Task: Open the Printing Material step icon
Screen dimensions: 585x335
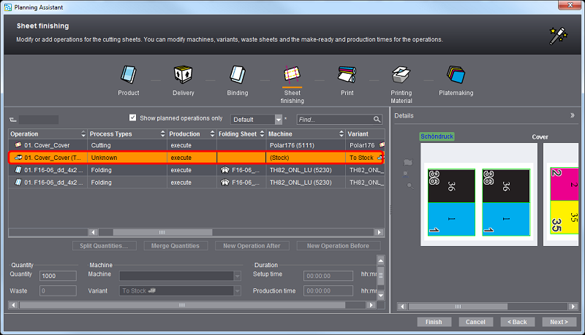Action: click(x=401, y=75)
